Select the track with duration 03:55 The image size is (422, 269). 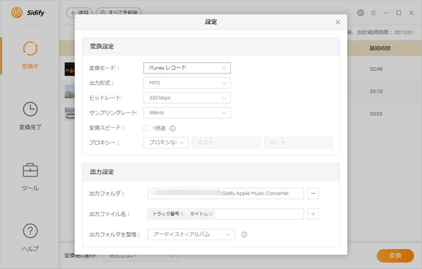pos(376,113)
